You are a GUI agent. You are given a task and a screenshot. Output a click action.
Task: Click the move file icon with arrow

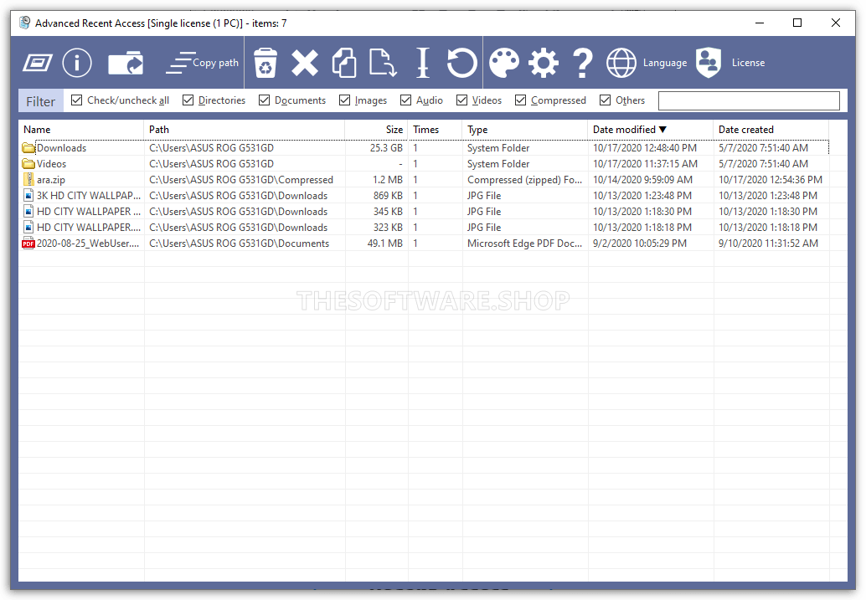click(x=383, y=63)
